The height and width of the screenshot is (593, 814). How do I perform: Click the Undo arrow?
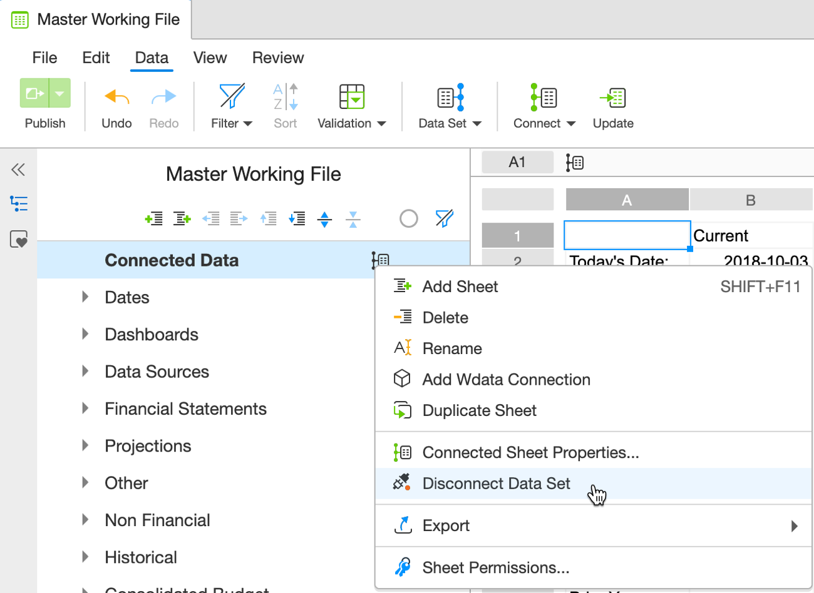tap(116, 97)
